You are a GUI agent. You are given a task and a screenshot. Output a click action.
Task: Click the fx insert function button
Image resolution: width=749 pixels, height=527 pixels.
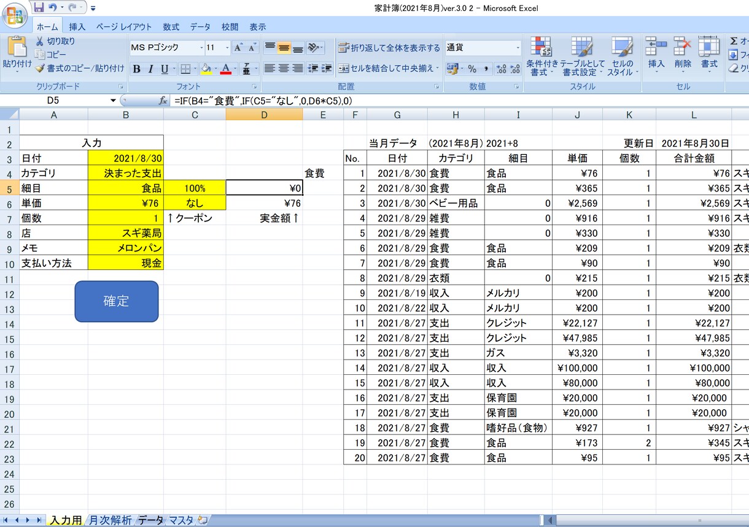click(x=163, y=101)
